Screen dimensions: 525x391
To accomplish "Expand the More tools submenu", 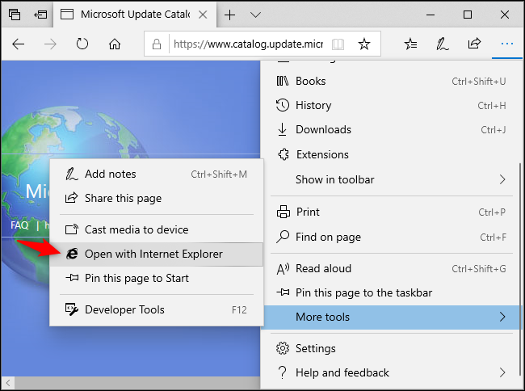I will click(x=393, y=317).
